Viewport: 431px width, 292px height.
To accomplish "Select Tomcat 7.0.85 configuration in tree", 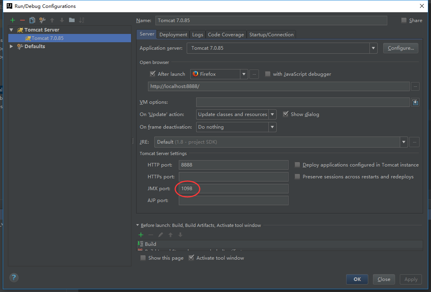I will 69,38.
